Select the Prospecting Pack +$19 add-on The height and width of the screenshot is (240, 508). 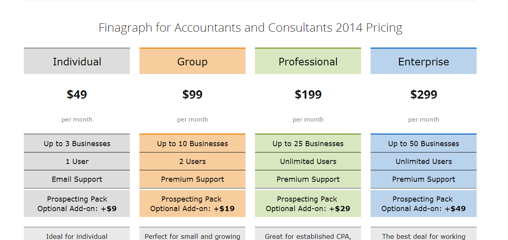pyautogui.click(x=192, y=204)
